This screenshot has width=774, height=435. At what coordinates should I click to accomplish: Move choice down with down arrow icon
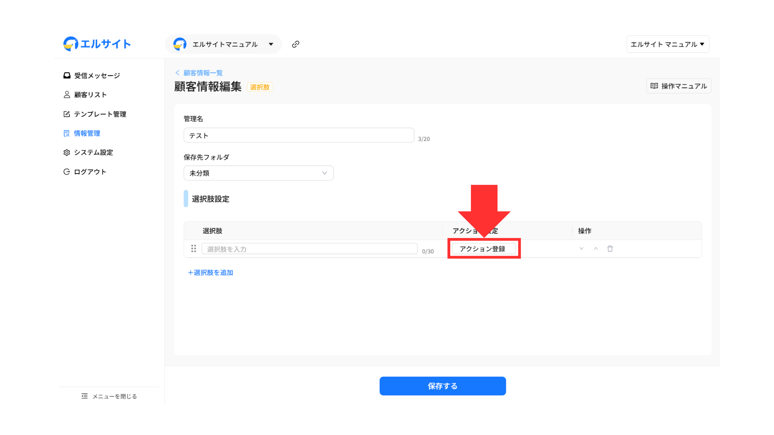coord(581,249)
